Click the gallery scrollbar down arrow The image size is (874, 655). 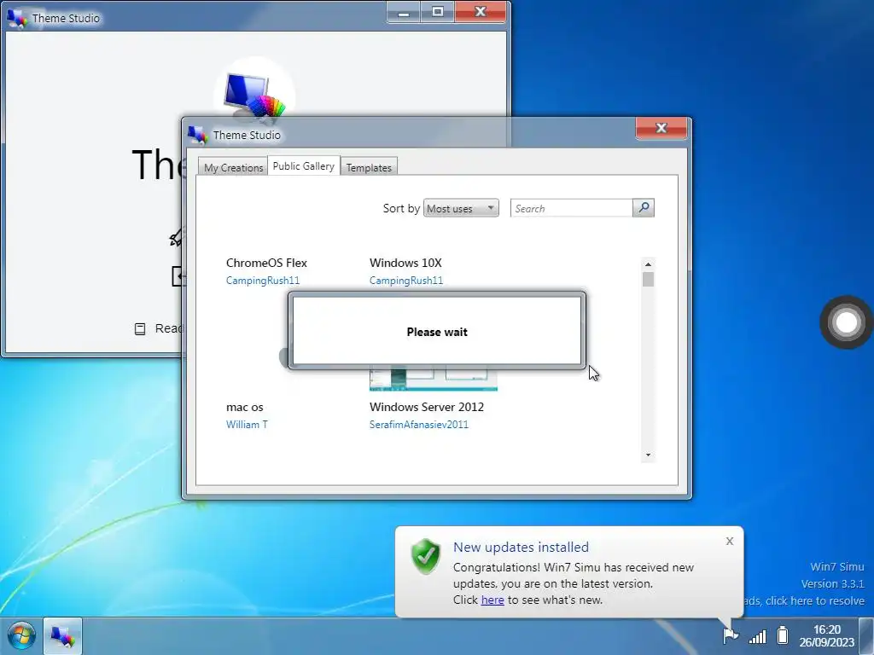(x=648, y=455)
